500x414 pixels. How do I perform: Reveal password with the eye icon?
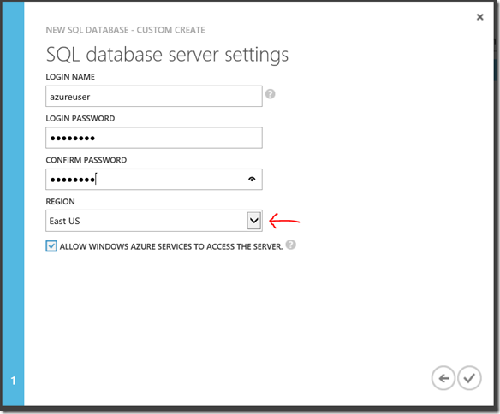click(252, 180)
